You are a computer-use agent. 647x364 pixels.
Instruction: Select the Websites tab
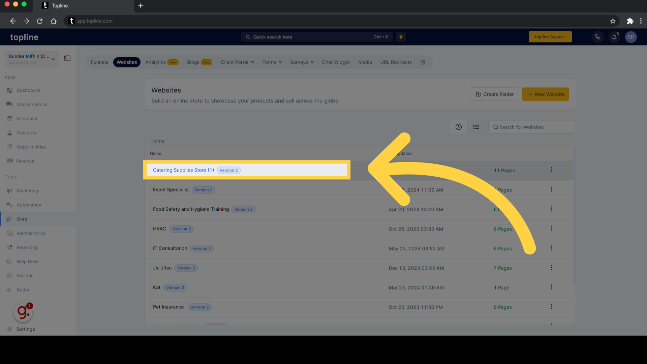tap(127, 62)
